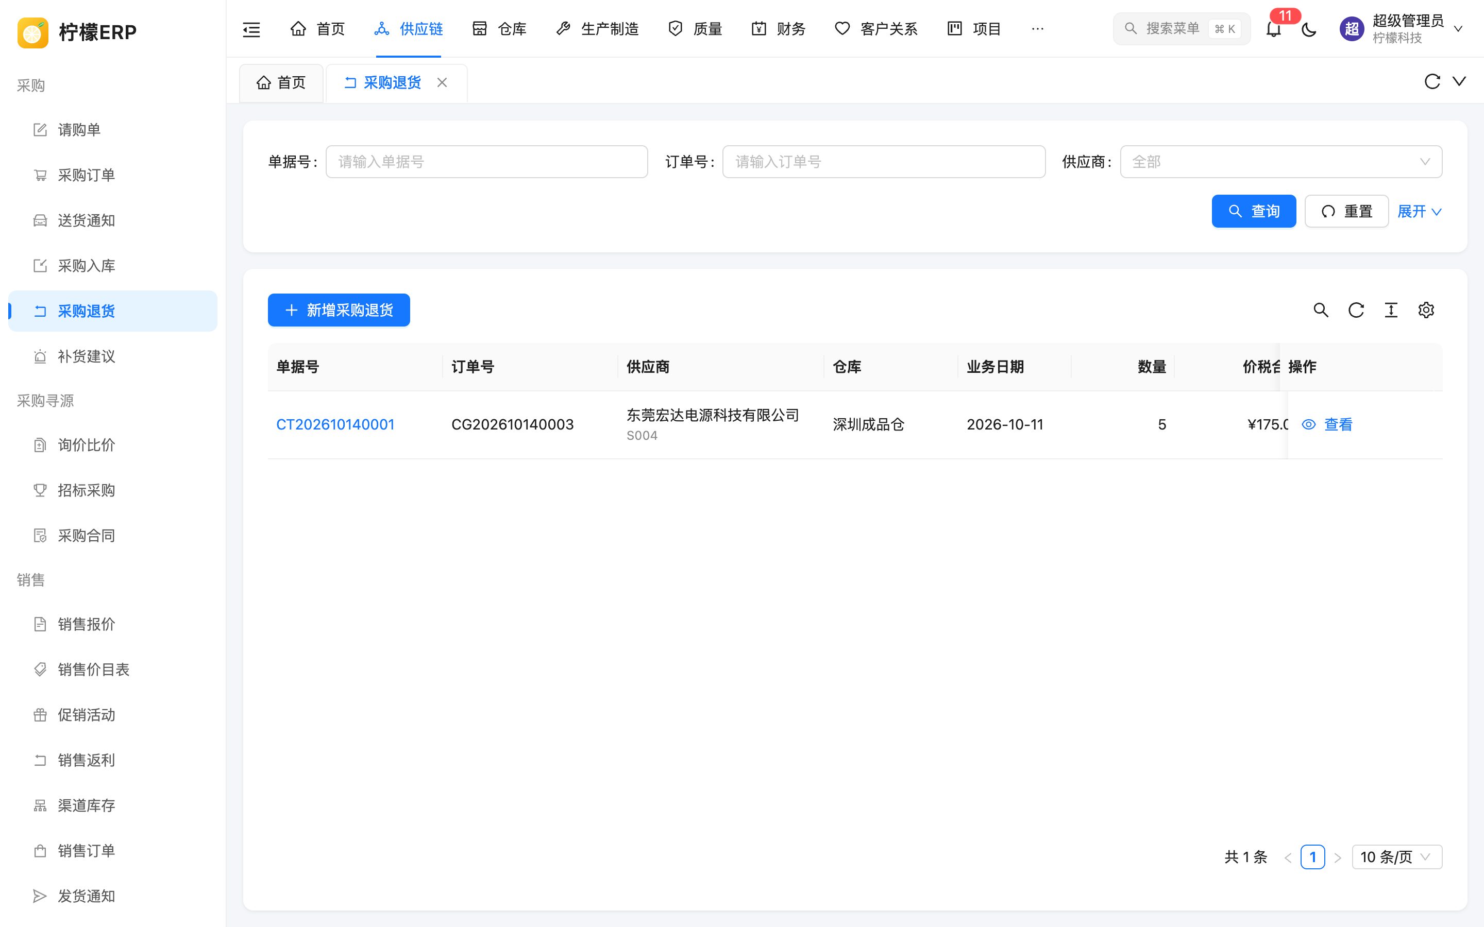1484x927 pixels.
Task: Open 采购入库 sidebar item
Action: (x=113, y=266)
